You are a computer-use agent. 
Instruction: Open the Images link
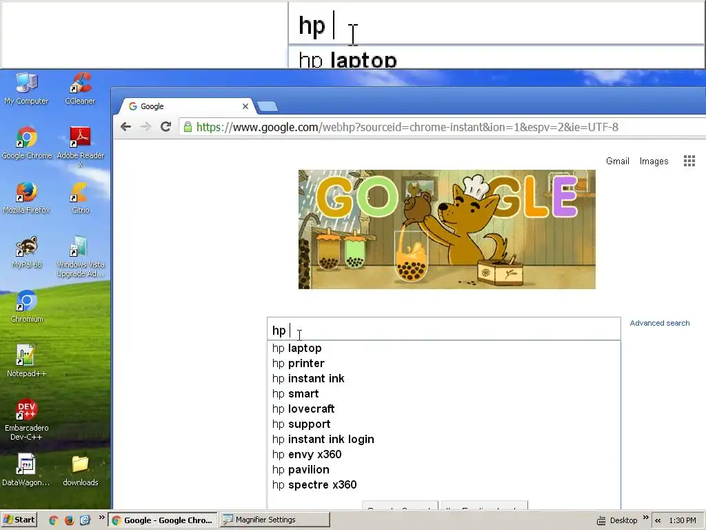(x=654, y=161)
